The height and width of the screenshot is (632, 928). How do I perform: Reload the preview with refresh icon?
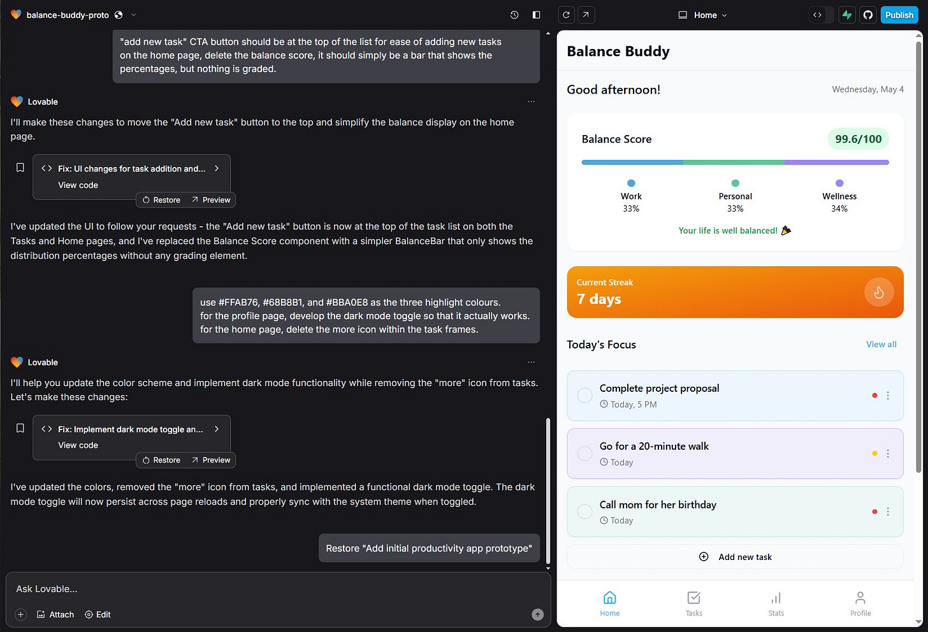point(566,15)
